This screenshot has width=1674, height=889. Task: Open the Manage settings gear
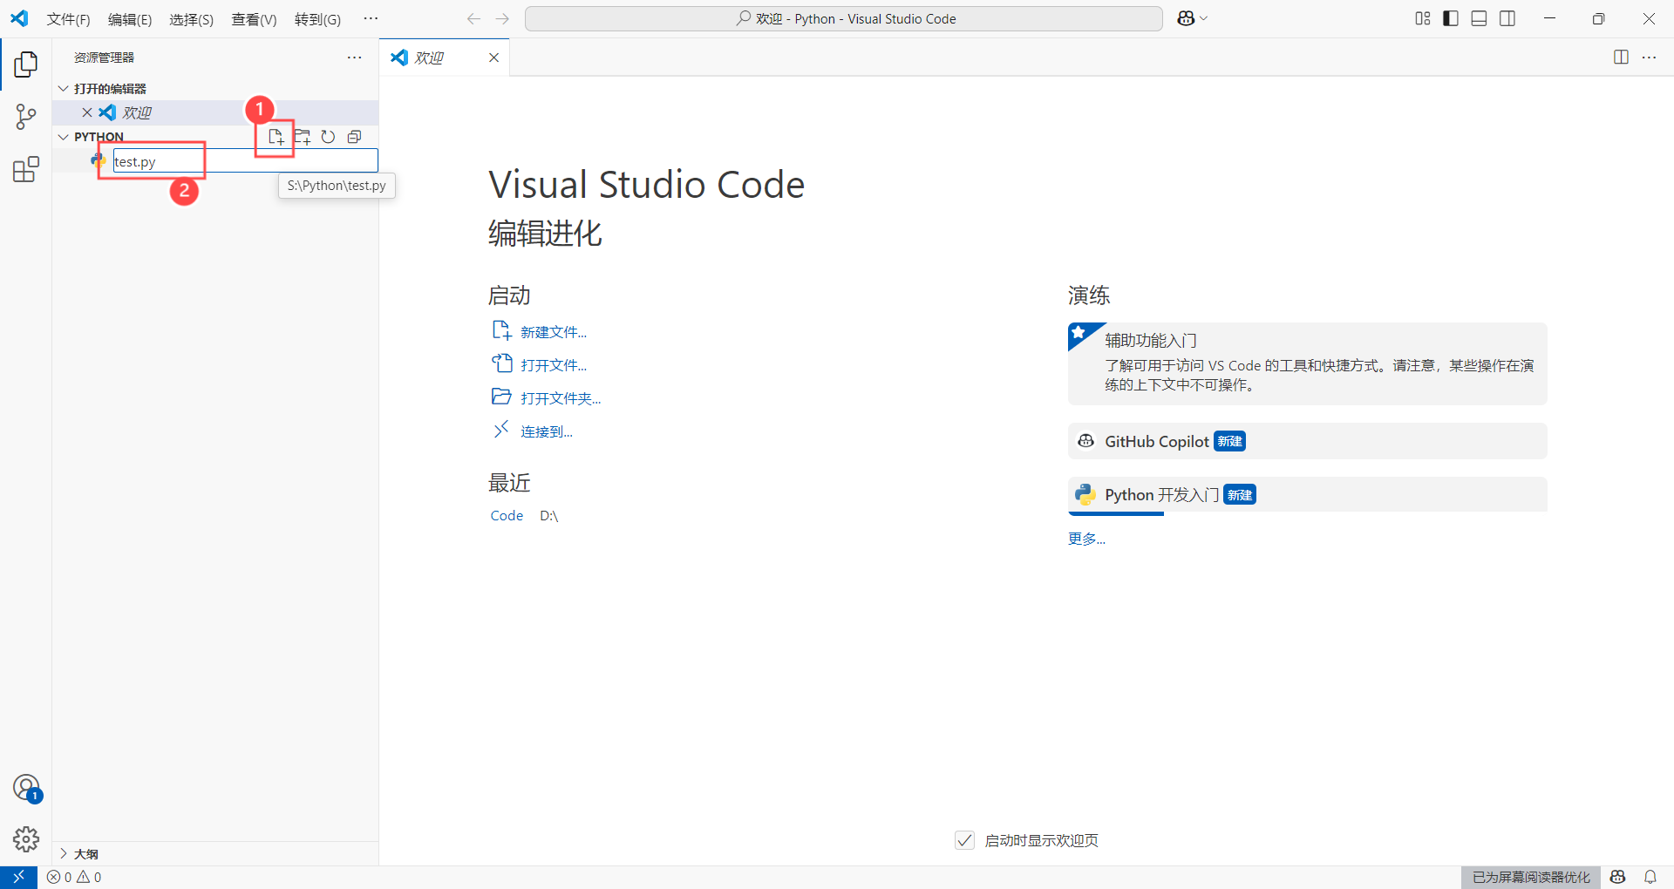[25, 839]
